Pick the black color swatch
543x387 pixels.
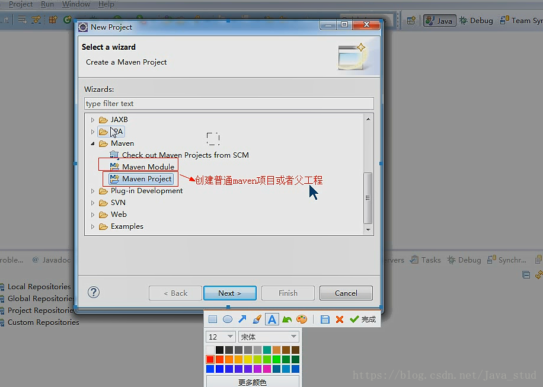pos(219,350)
